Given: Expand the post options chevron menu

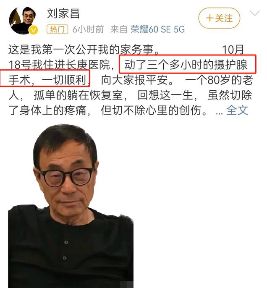Looking at the screenshot, I should 255,13.
